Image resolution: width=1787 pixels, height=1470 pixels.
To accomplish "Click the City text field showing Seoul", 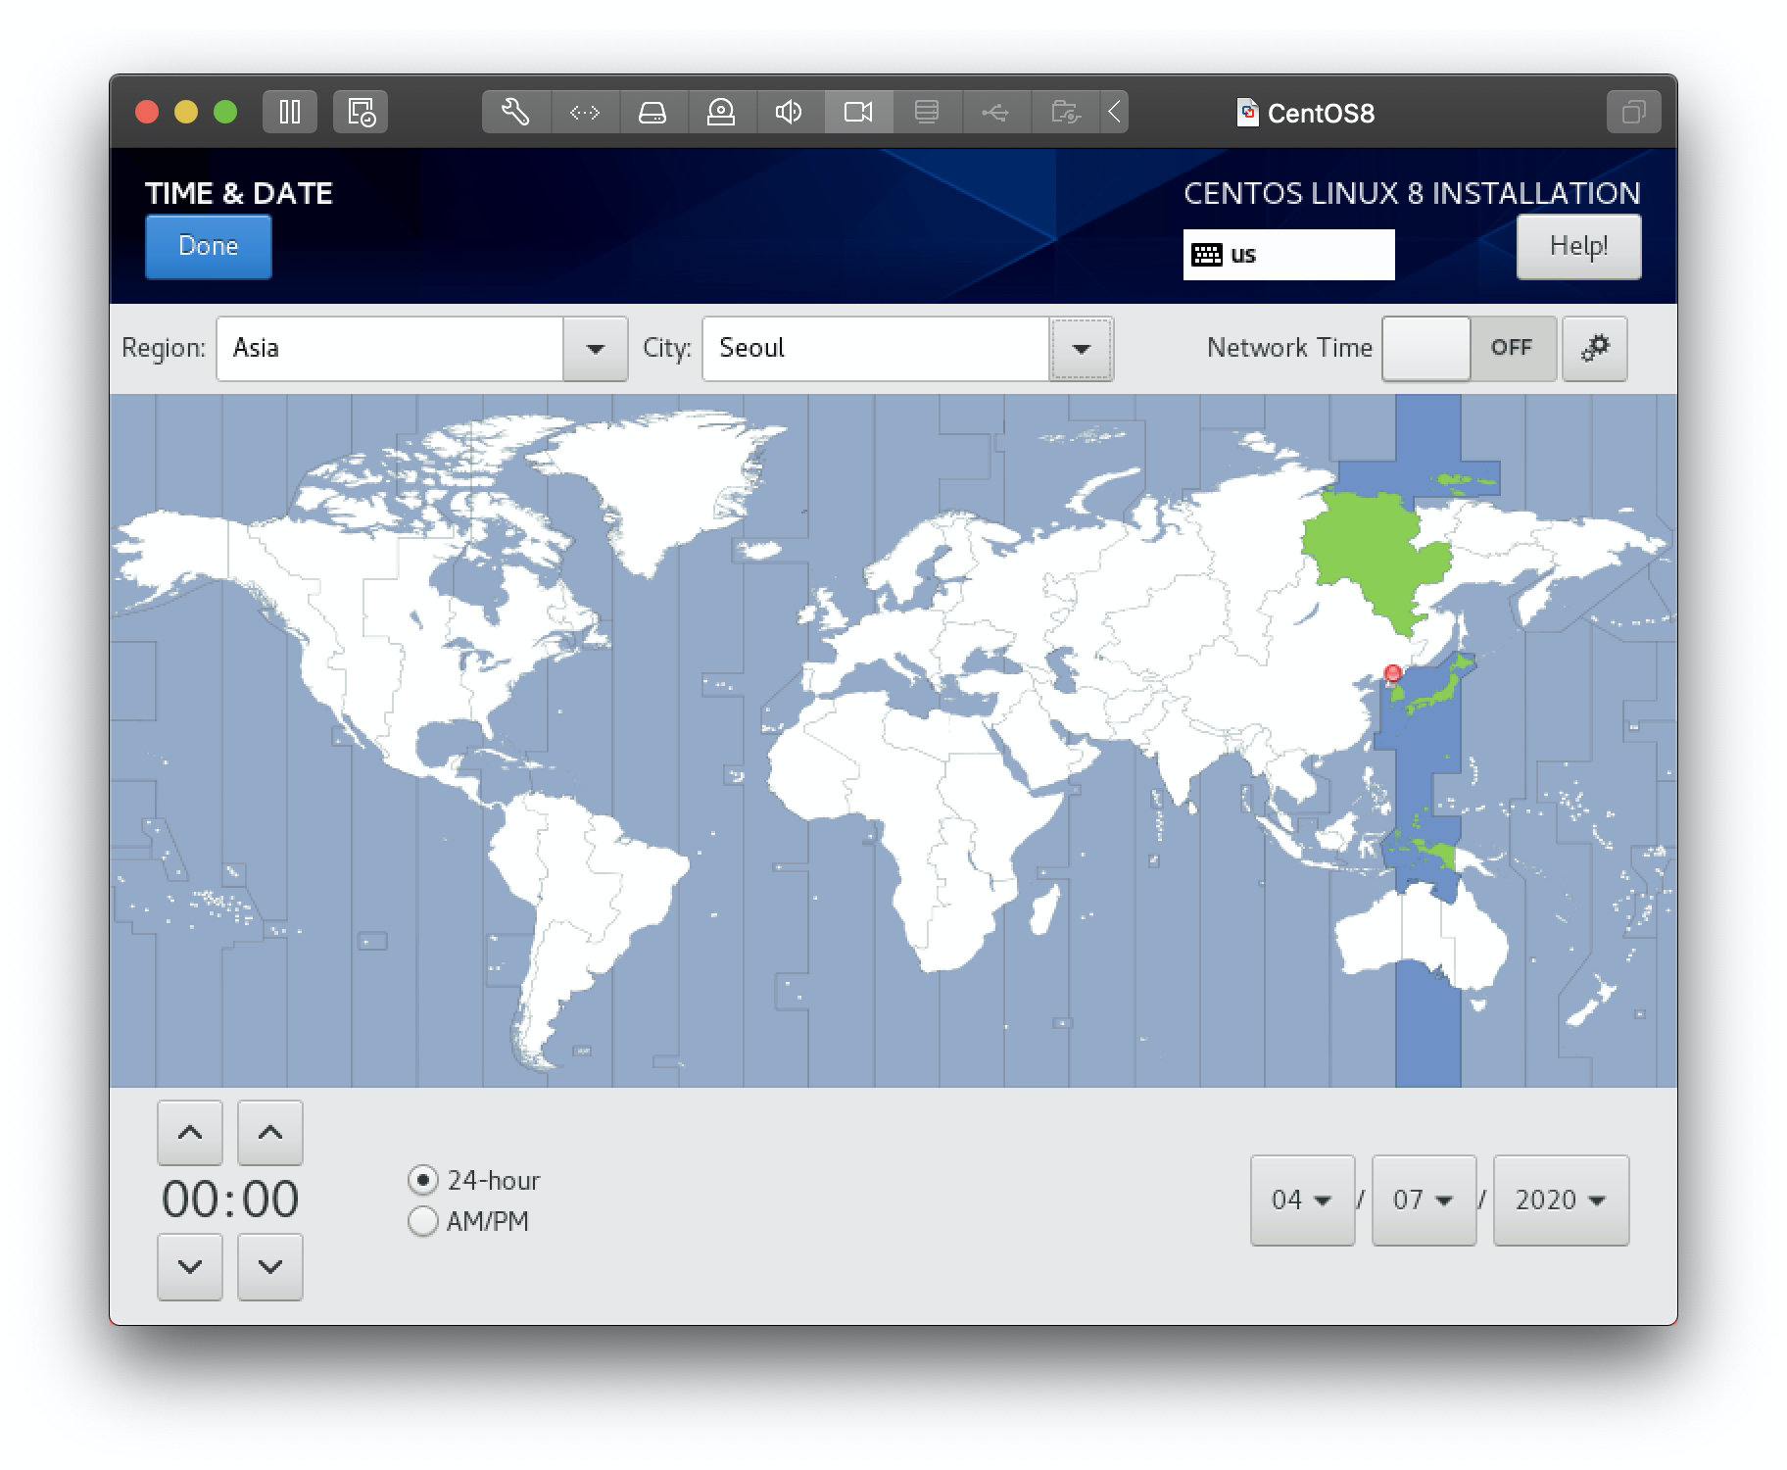I will [x=876, y=349].
